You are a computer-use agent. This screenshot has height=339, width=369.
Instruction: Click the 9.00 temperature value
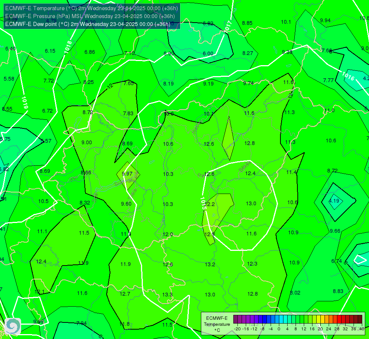87,142
